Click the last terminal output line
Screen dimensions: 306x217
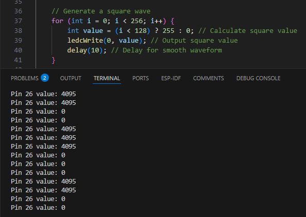click(x=38, y=208)
